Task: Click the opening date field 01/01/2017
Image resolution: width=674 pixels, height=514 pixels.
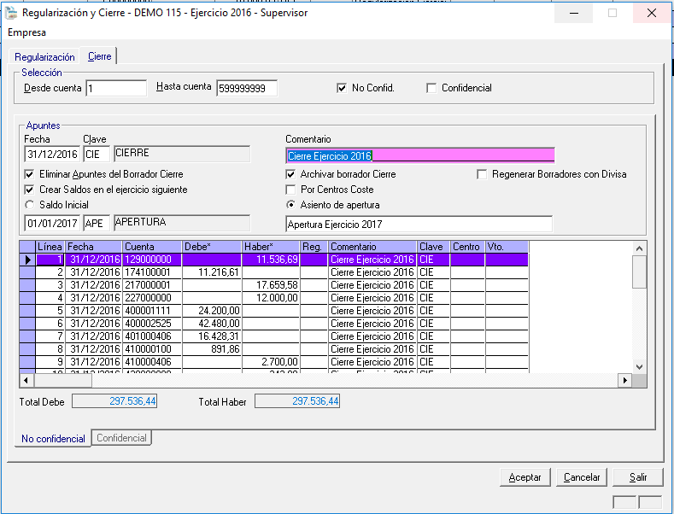Action: [x=52, y=223]
